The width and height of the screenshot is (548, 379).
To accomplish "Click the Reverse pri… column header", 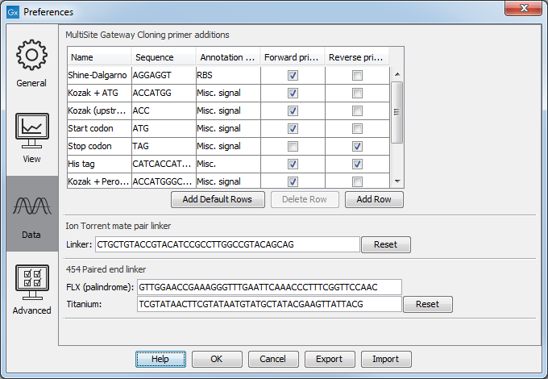I will point(357,57).
